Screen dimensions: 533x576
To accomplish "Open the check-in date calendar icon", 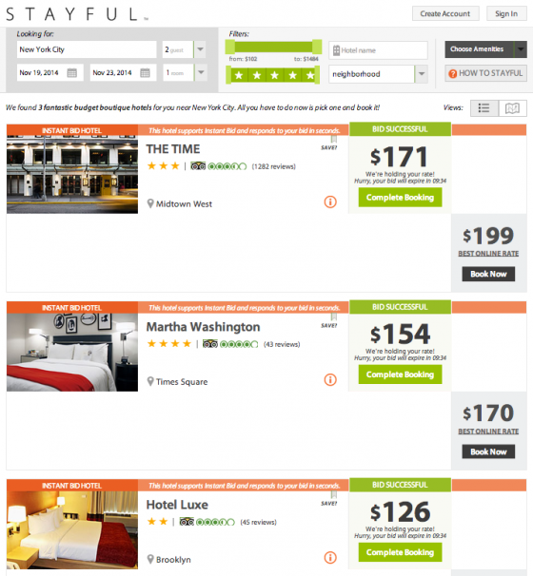I will tap(71, 73).
